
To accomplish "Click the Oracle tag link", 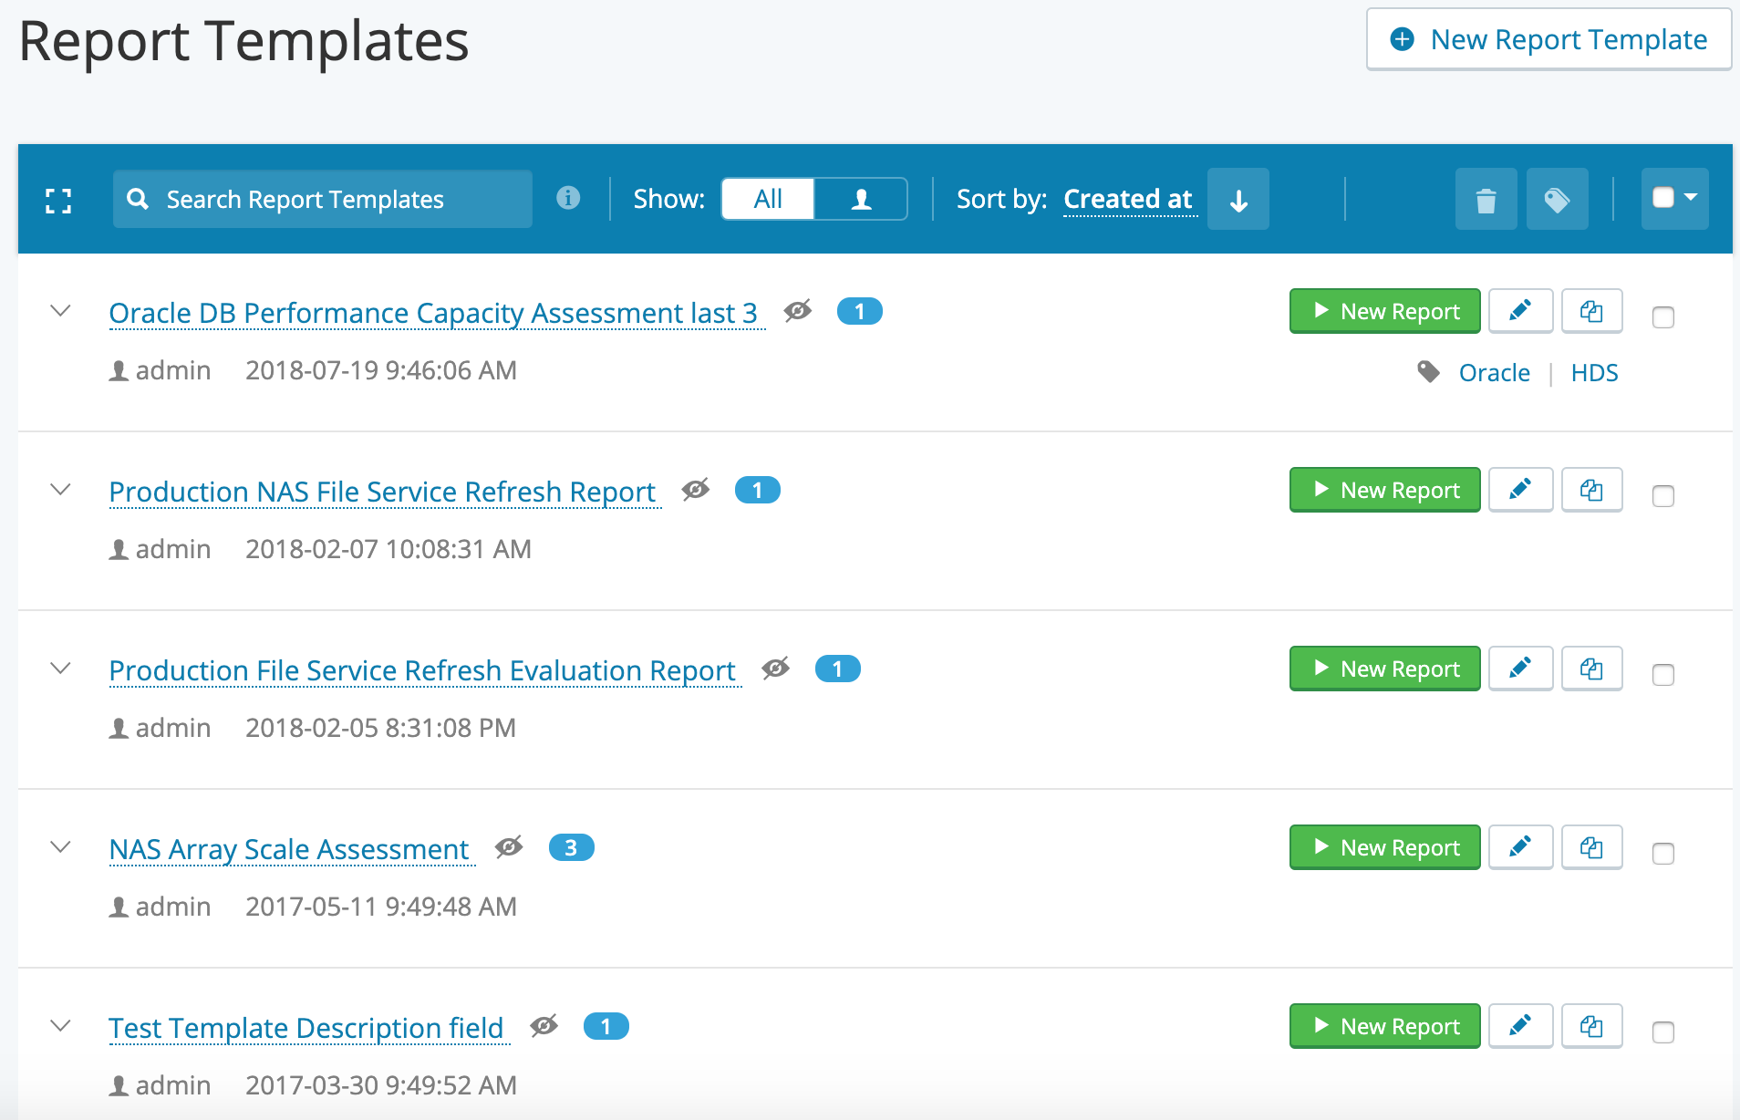I will pos(1494,372).
